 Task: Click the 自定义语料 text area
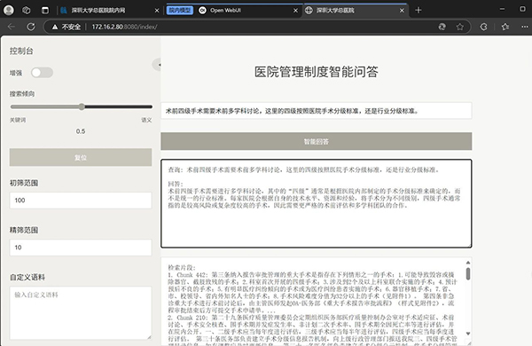point(81,312)
